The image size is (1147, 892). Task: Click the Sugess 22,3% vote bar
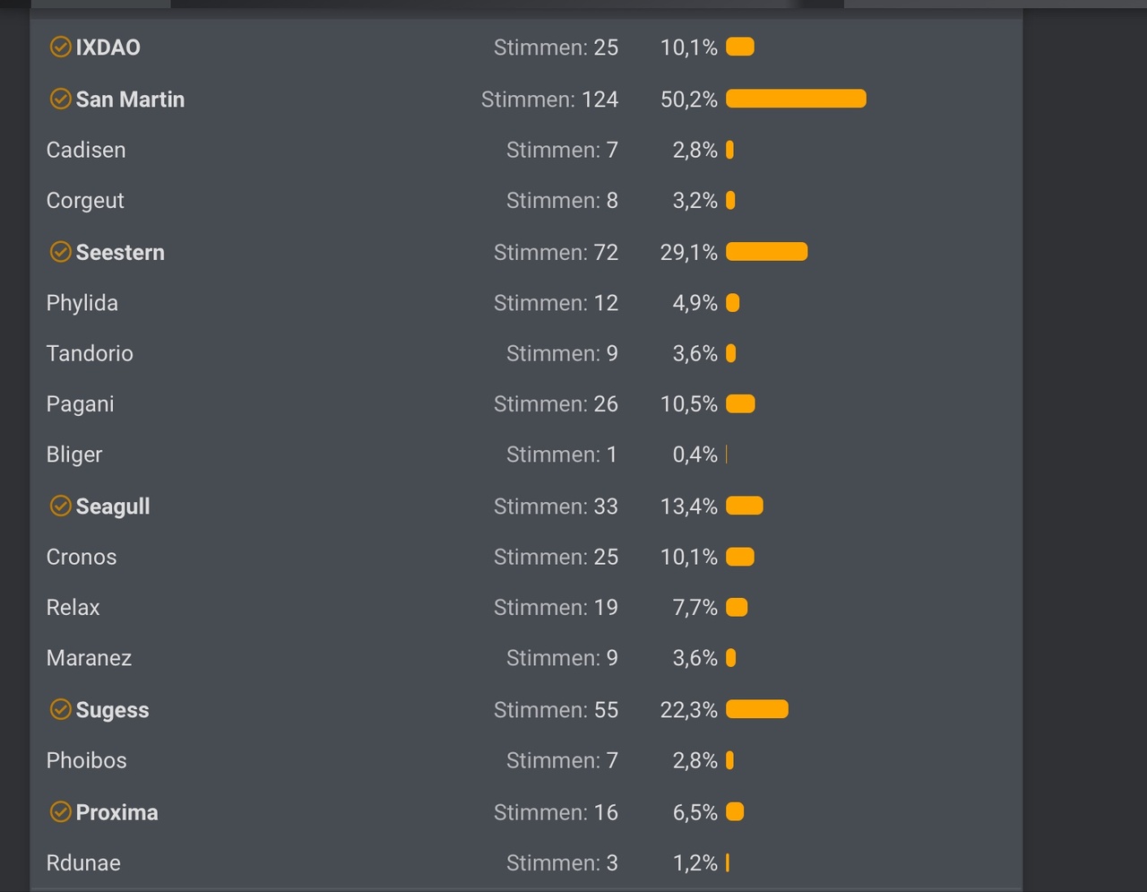[x=757, y=709]
